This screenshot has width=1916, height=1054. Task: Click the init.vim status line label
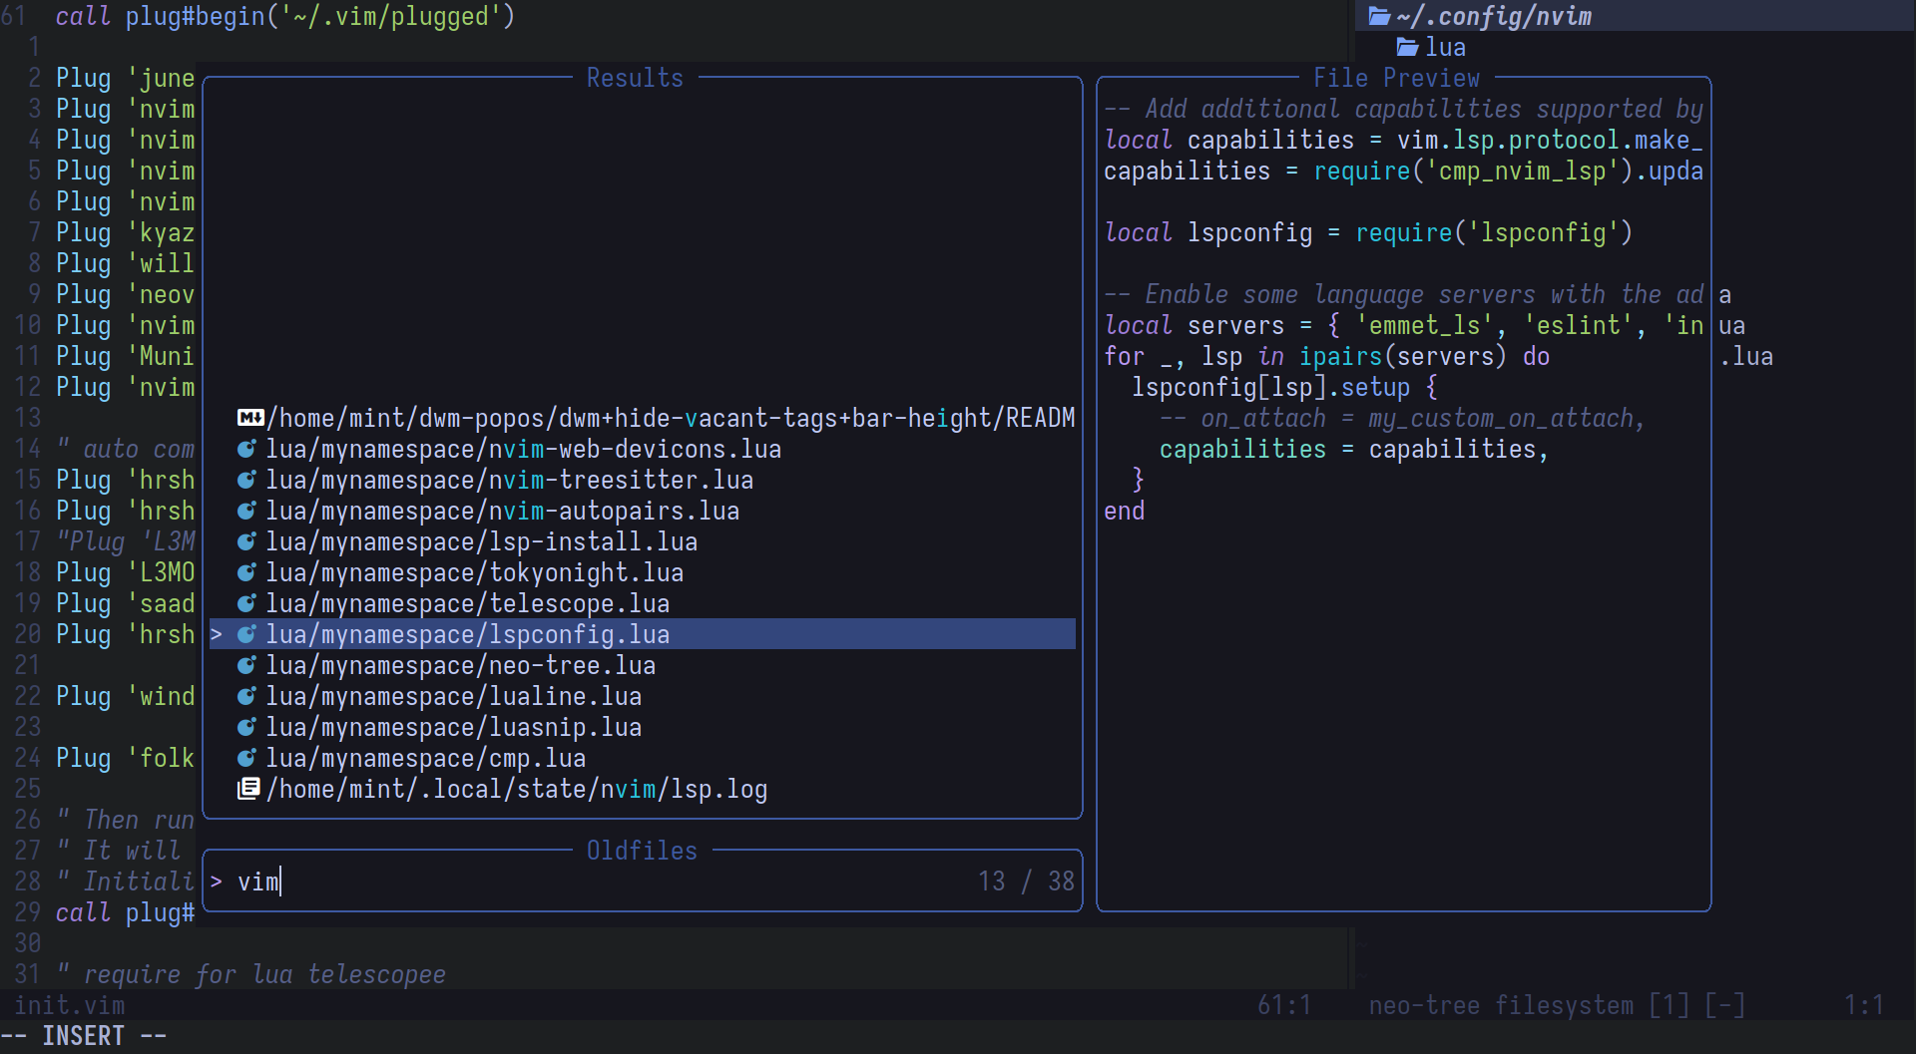click(70, 1005)
